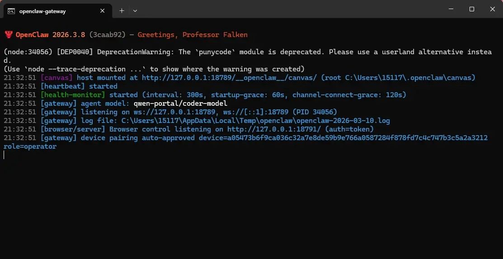Open a new terminal tab
This screenshot has height=259, width=503.
click(x=122, y=11)
